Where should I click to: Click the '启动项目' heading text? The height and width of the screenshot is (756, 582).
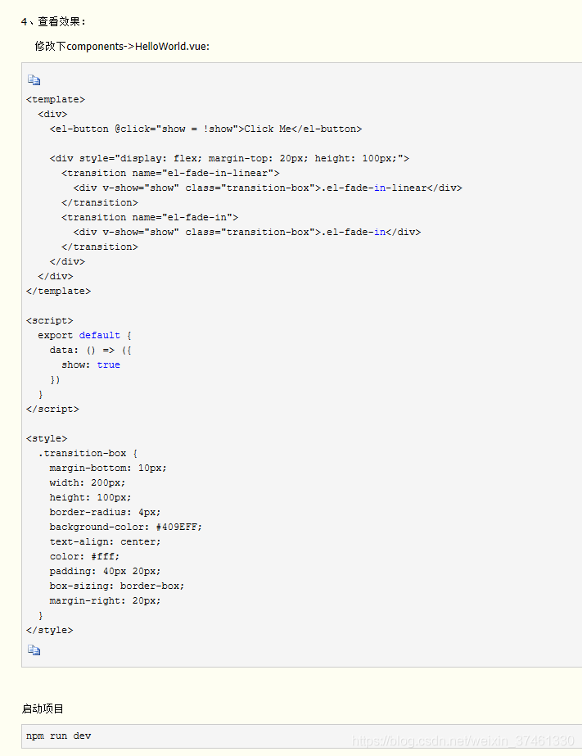pyautogui.click(x=43, y=708)
